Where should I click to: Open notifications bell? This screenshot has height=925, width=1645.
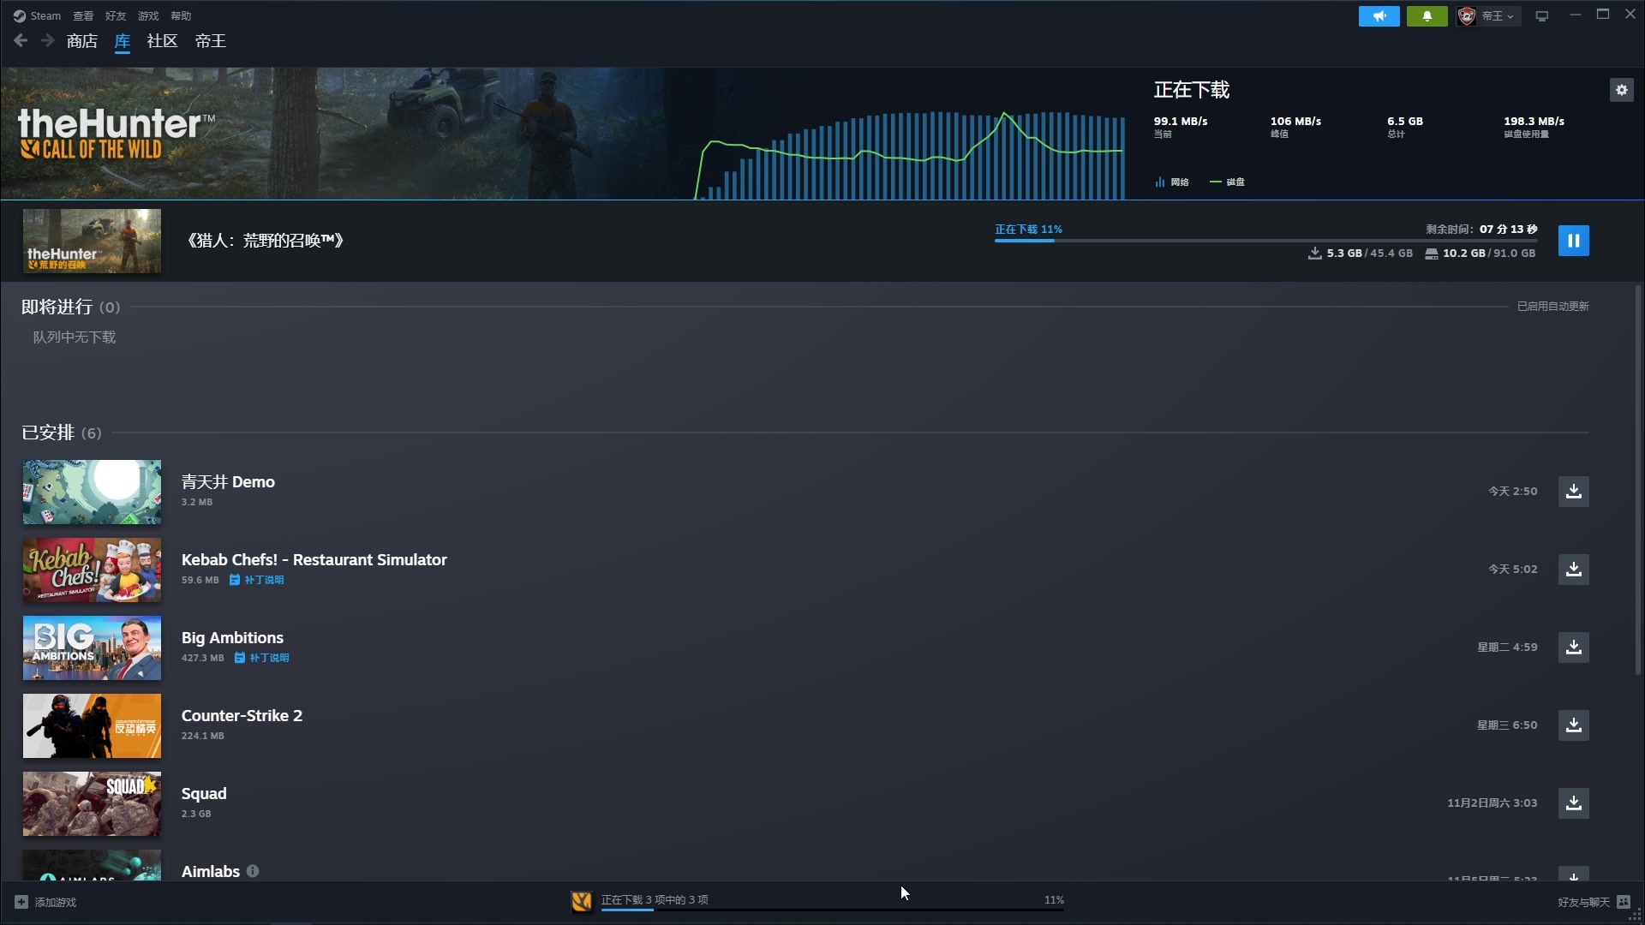click(1427, 16)
